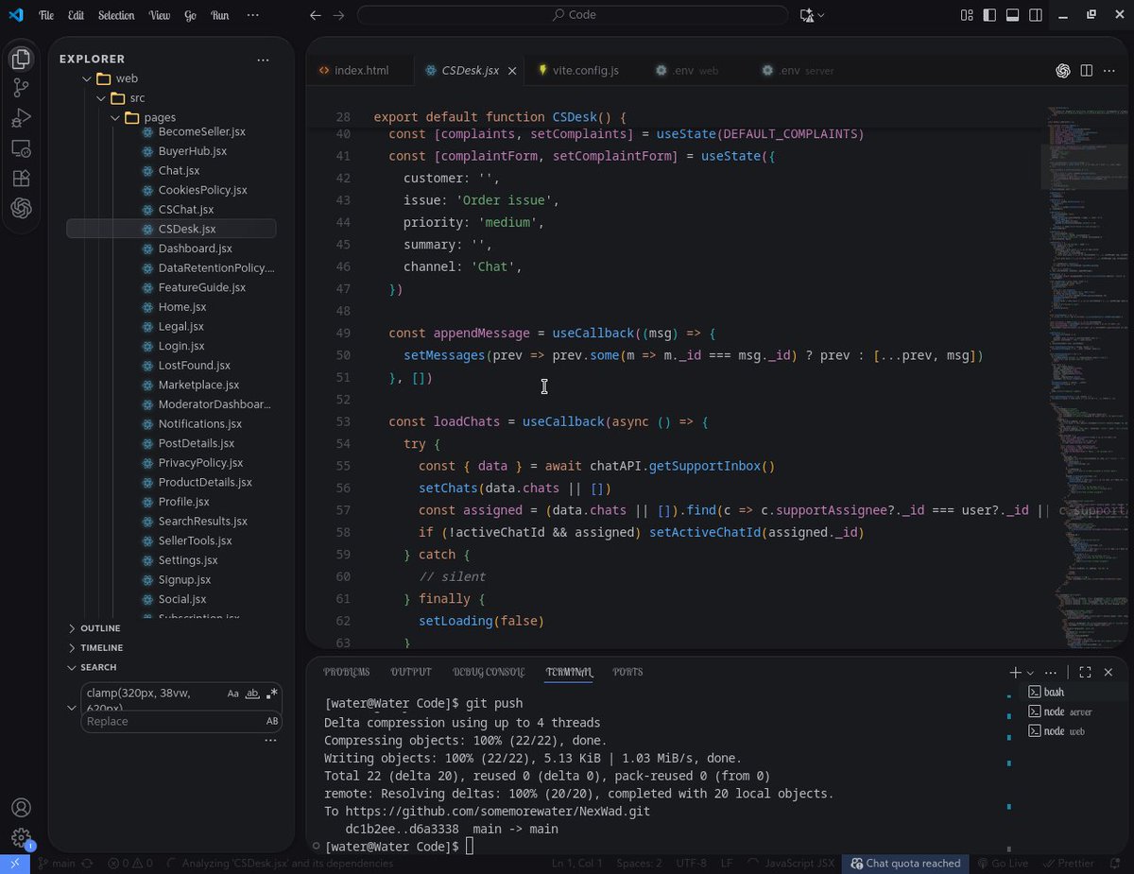Image resolution: width=1134 pixels, height=874 pixels.
Task: Toggle Match Whole Word in search
Action: 252,694
